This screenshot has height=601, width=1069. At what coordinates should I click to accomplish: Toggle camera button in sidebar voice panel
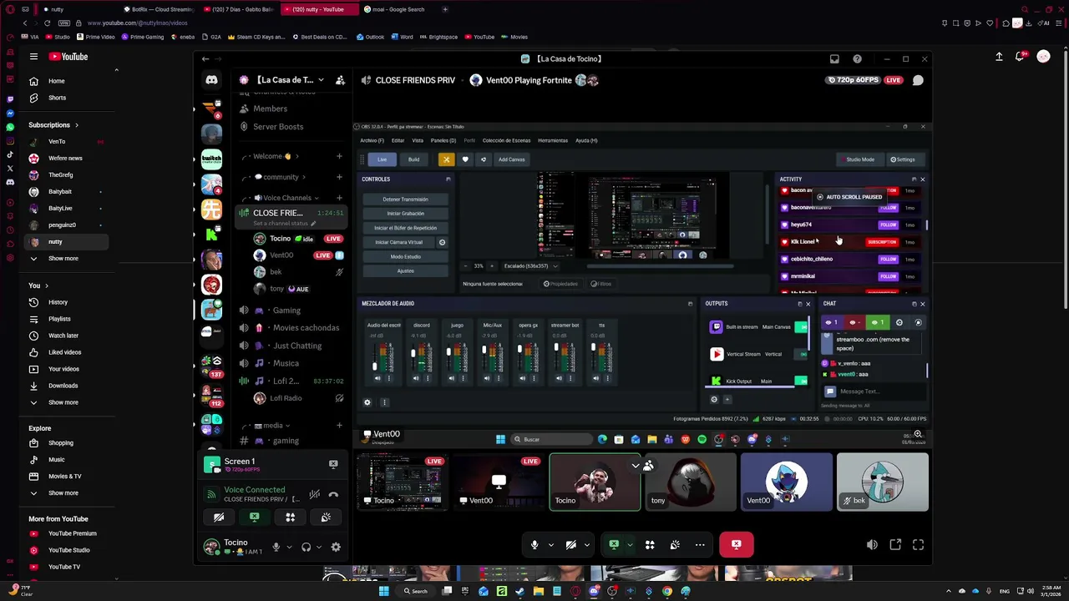(219, 518)
